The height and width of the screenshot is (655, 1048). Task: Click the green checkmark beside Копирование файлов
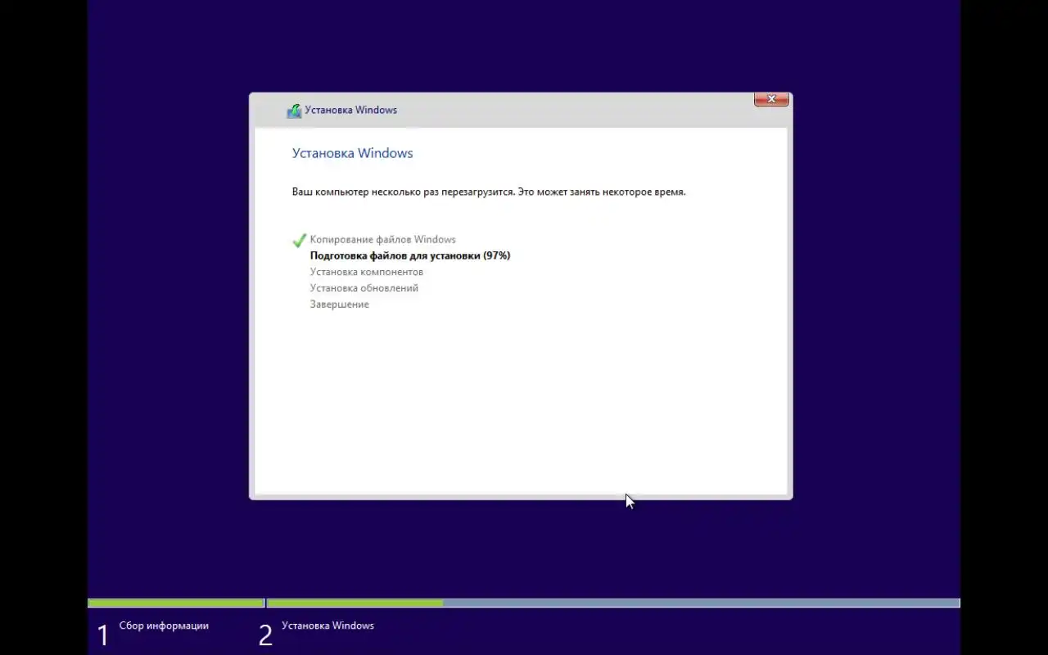(299, 241)
